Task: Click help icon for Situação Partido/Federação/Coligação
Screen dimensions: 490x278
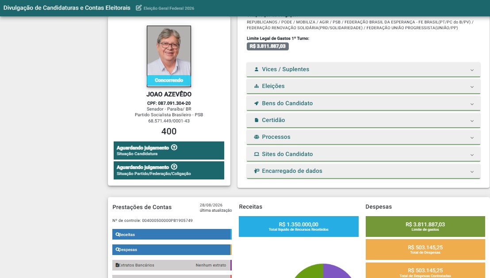Action: [174, 167]
